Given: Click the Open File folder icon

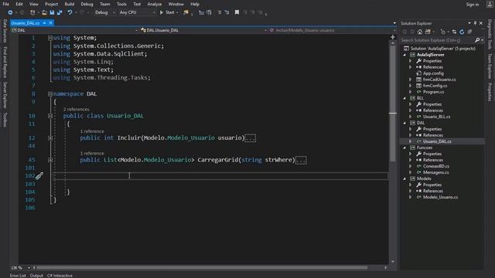Looking at the screenshot, I should pyautogui.click(x=44, y=12).
